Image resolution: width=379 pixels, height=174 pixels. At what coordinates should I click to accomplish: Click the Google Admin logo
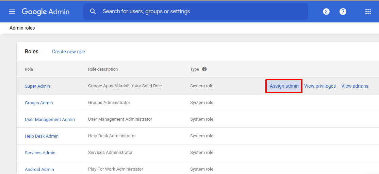46,12
